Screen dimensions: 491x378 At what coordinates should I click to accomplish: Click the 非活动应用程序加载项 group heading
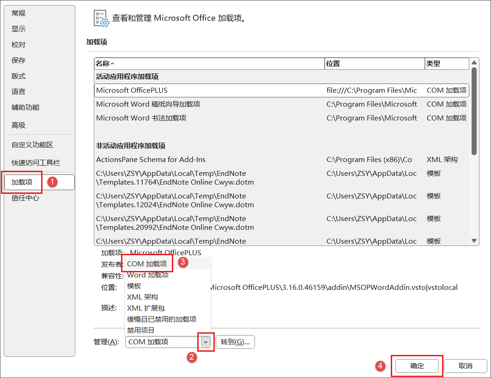pyautogui.click(x=131, y=146)
